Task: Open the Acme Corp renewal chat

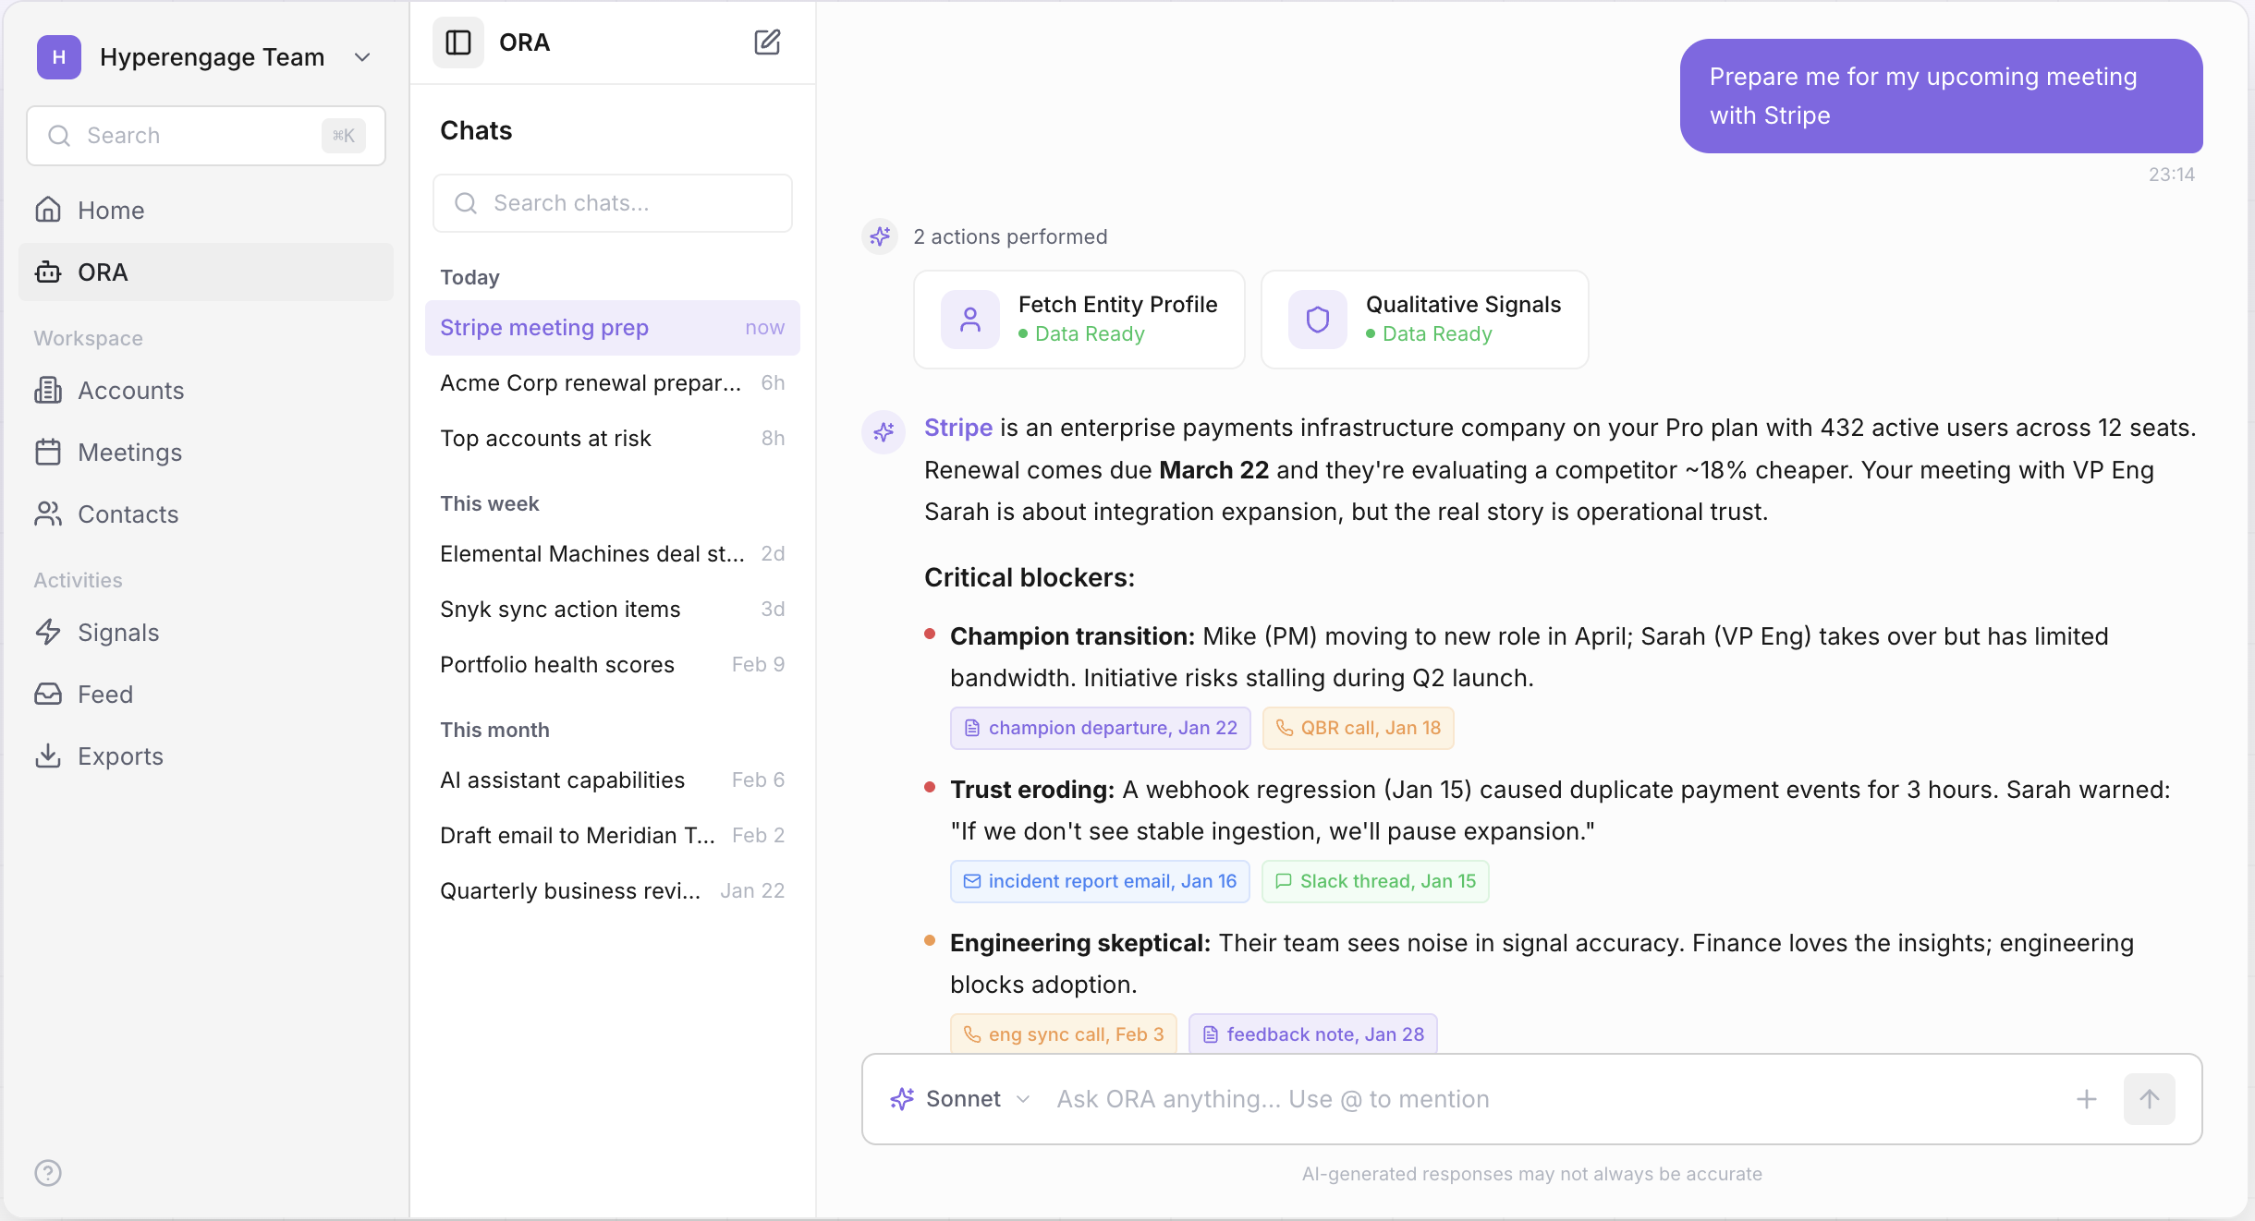Action: pyautogui.click(x=591, y=383)
